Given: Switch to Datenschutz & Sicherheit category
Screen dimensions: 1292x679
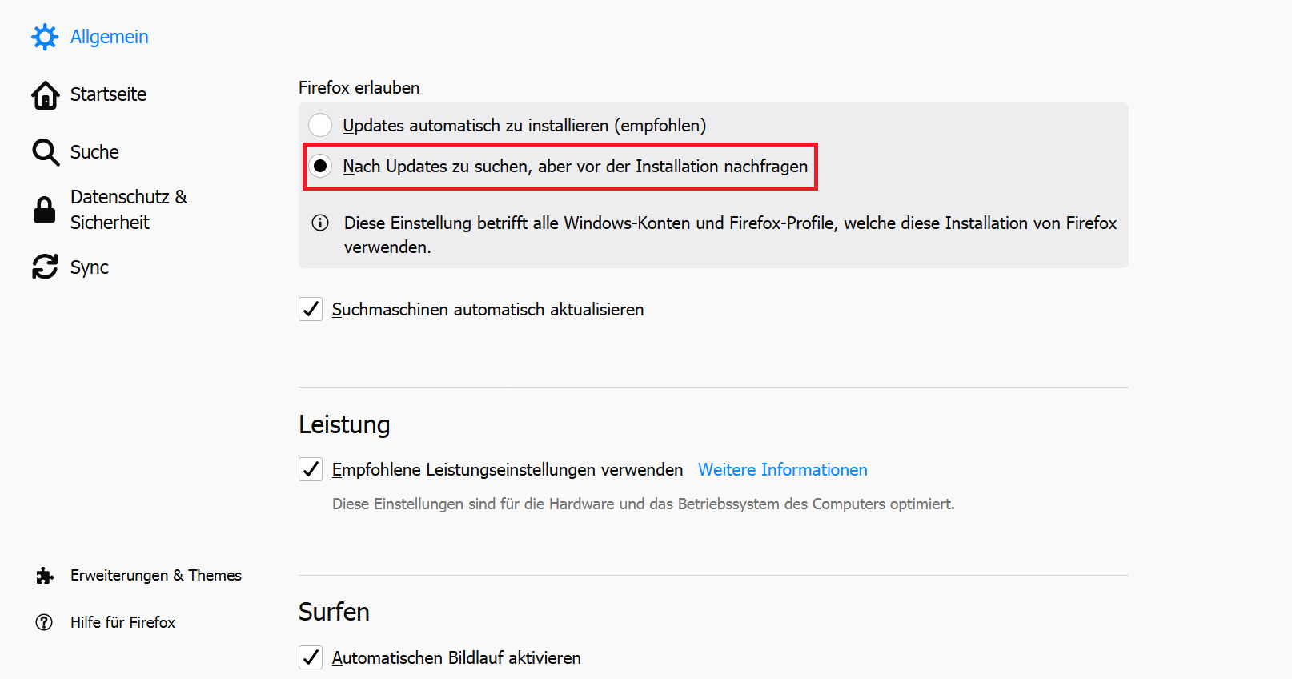Looking at the screenshot, I should point(129,210).
